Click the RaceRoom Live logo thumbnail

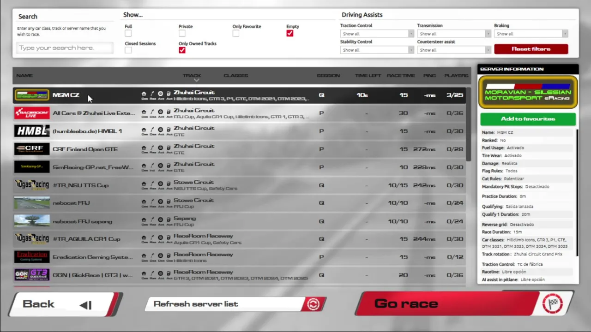(32, 113)
